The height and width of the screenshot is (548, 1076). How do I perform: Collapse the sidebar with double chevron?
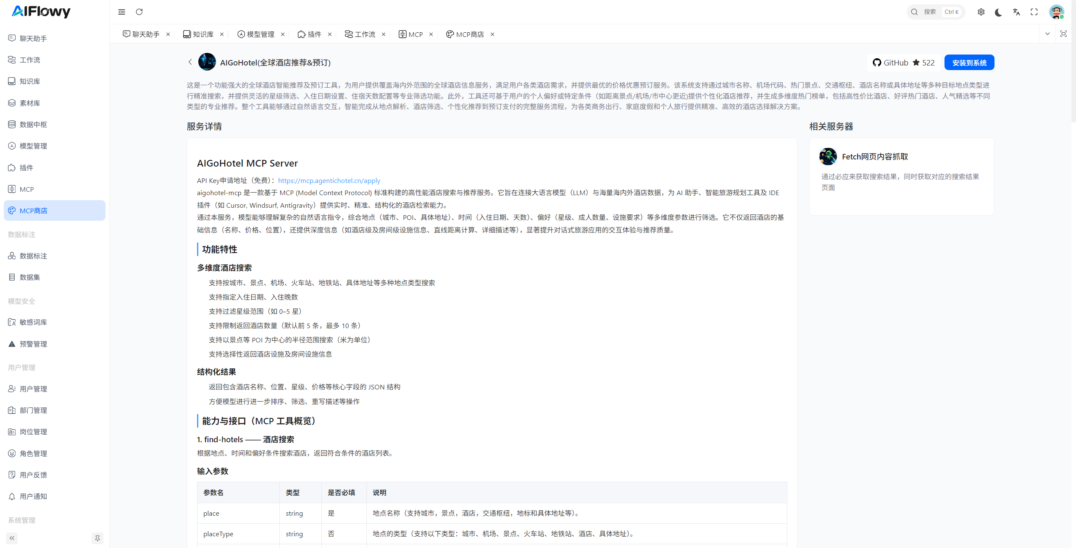pyautogui.click(x=12, y=538)
